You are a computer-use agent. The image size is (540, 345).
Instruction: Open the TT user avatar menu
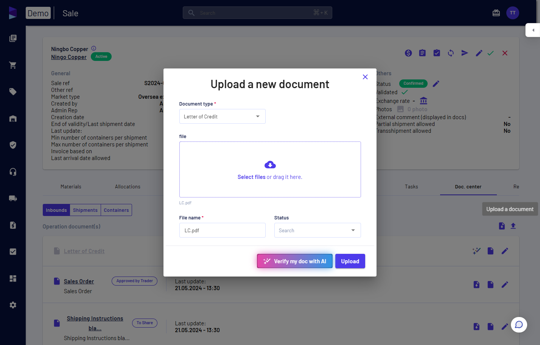pyautogui.click(x=513, y=13)
